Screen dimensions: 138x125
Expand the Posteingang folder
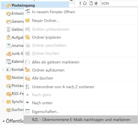3,5
